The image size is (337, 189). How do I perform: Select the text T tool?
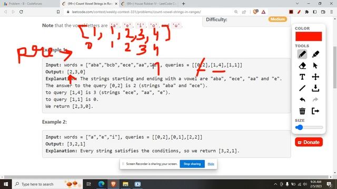(x=302, y=77)
